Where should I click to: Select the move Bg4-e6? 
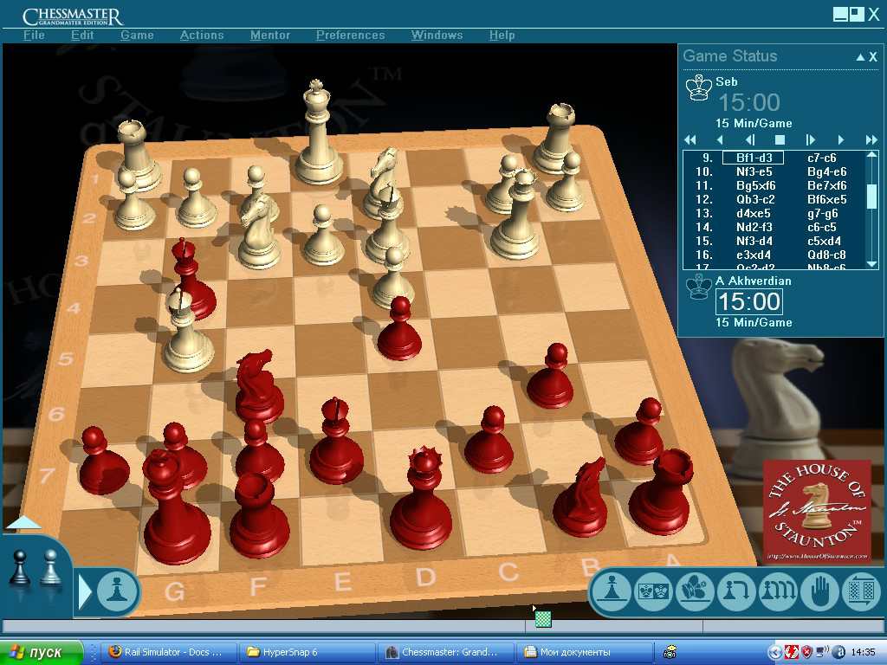[827, 172]
